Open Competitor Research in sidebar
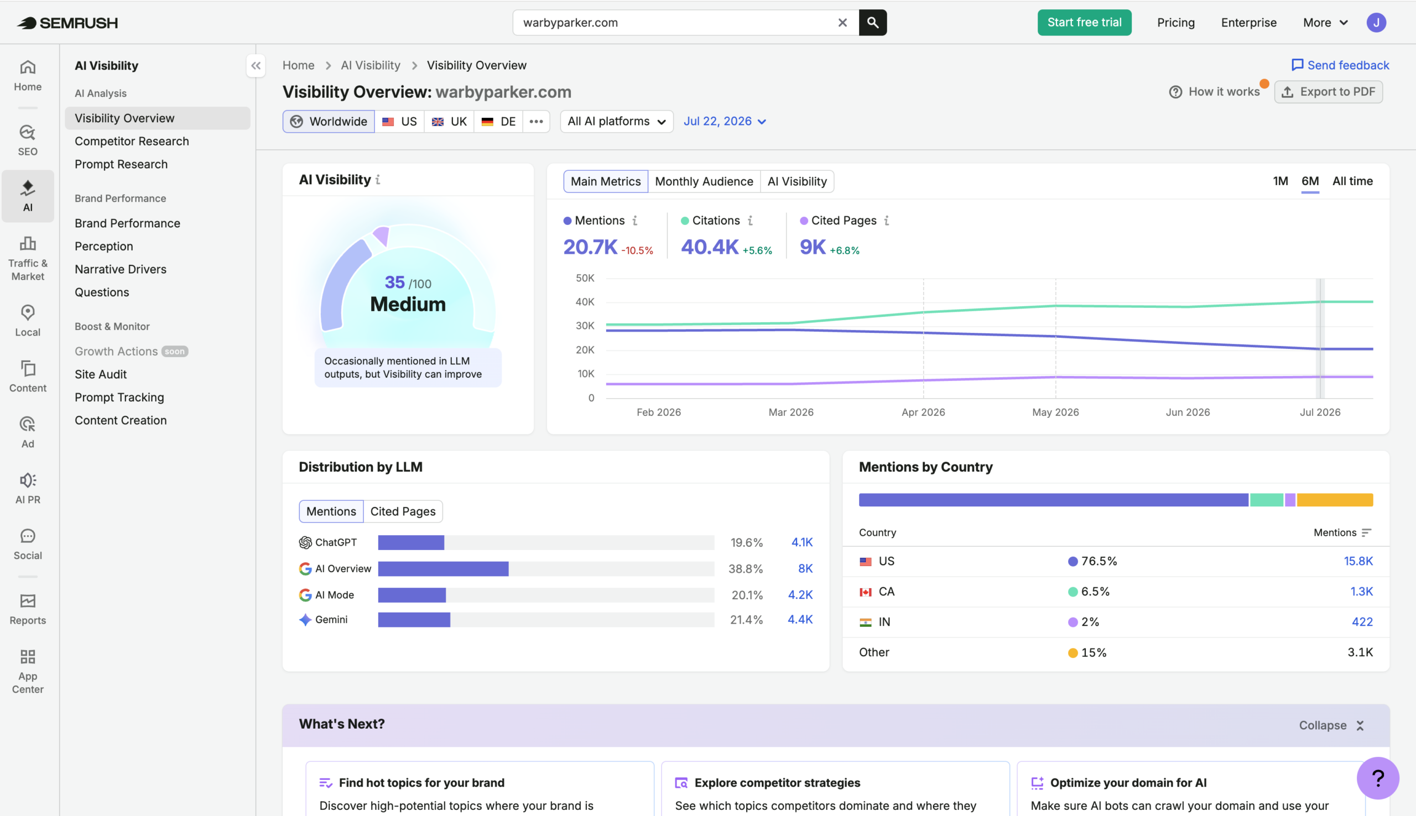The image size is (1416, 816). point(132,141)
